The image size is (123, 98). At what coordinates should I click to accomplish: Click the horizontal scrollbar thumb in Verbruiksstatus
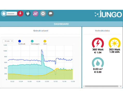[101, 86]
